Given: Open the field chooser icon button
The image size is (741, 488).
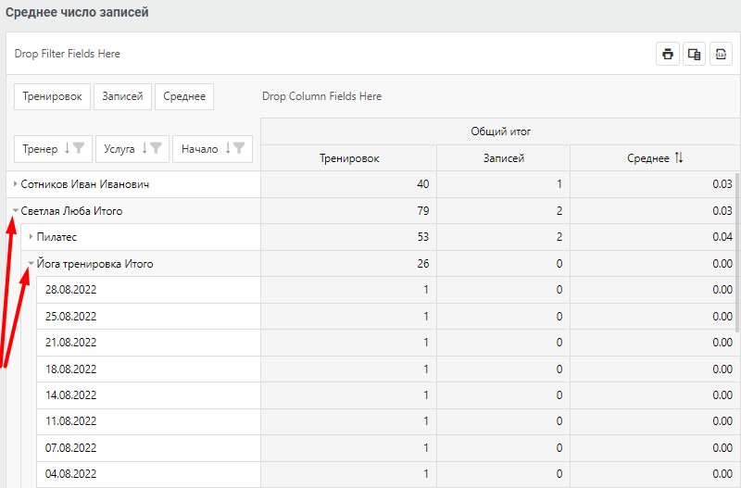Looking at the screenshot, I should 694,54.
